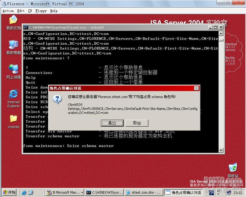246x197 pixels.
Task: Open 我的文档 desktop icon
Action: 13,23
